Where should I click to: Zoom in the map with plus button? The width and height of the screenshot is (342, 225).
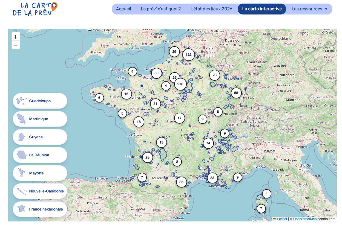point(16,37)
